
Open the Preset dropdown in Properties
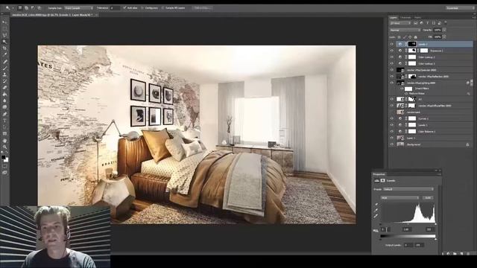click(408, 189)
